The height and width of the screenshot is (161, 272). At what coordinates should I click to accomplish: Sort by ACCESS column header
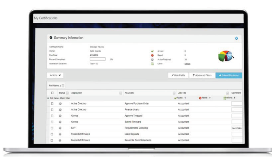pos(129,93)
